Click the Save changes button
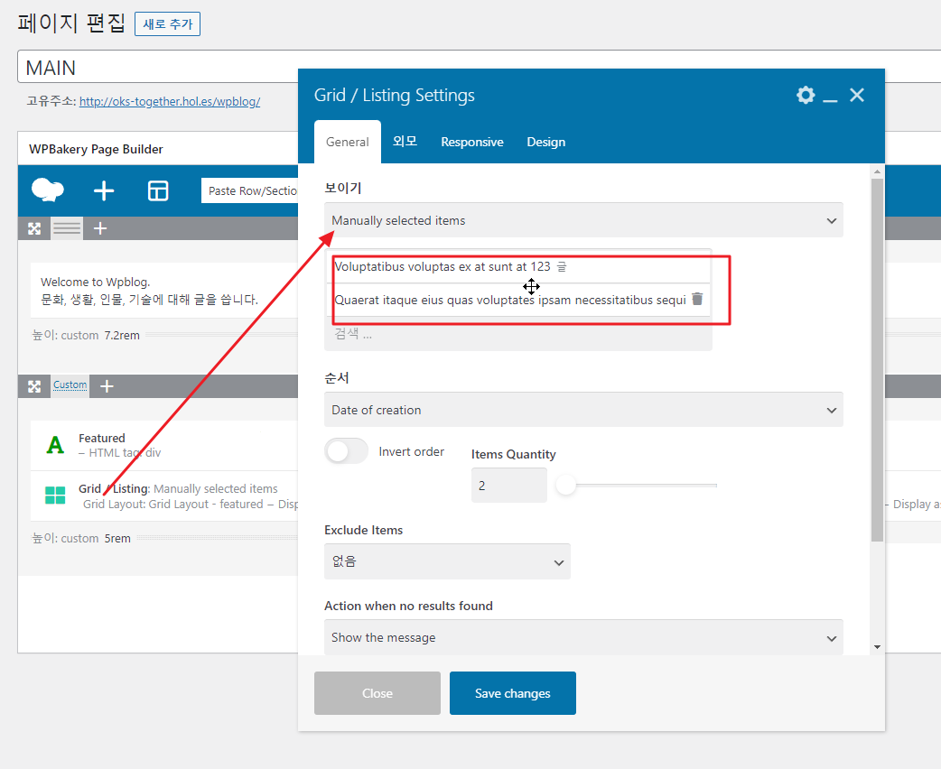The height and width of the screenshot is (769, 941). coord(513,693)
